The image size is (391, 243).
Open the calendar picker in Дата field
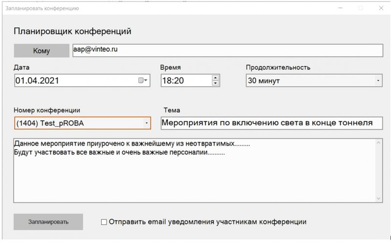pyautogui.click(x=143, y=81)
